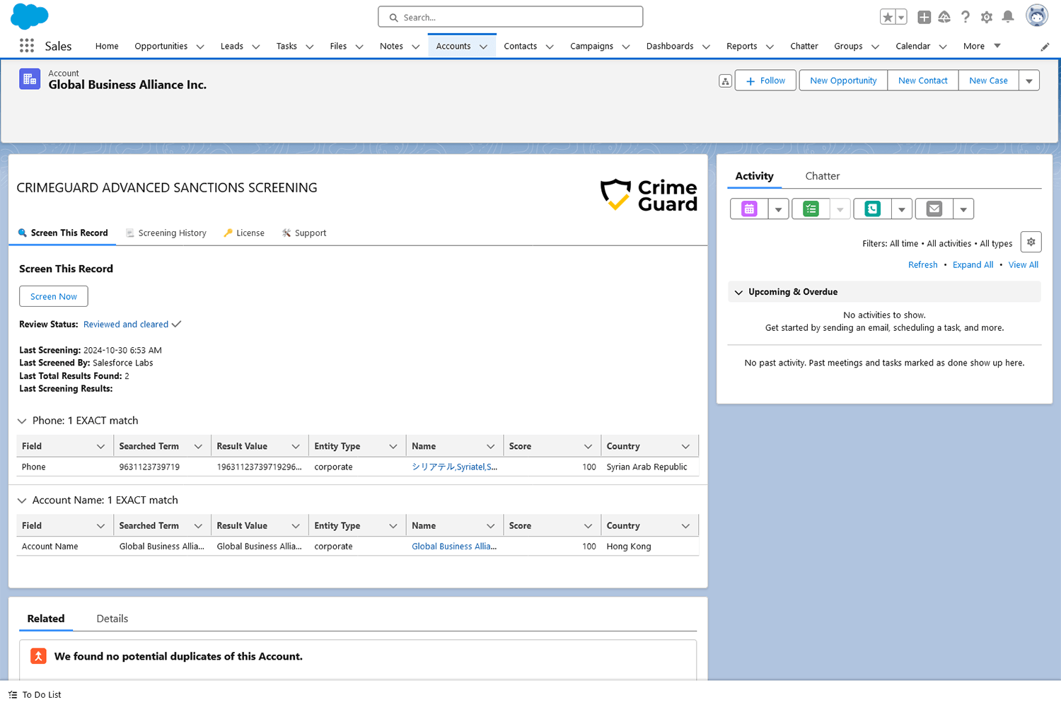This screenshot has width=1061, height=707.
Task: Switch to the Chatter tab in activity panel
Action: click(x=822, y=176)
